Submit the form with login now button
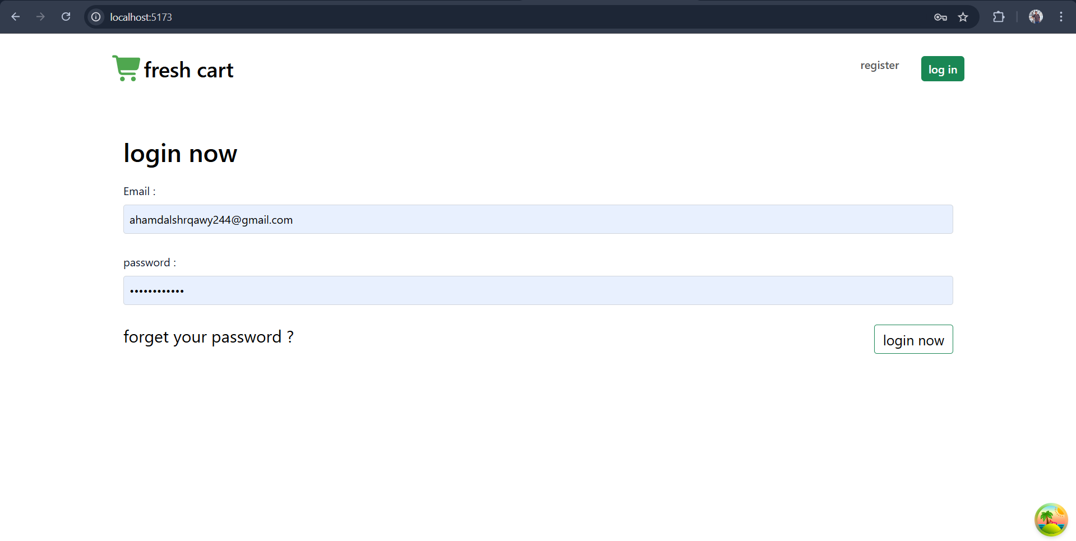 pyautogui.click(x=913, y=340)
